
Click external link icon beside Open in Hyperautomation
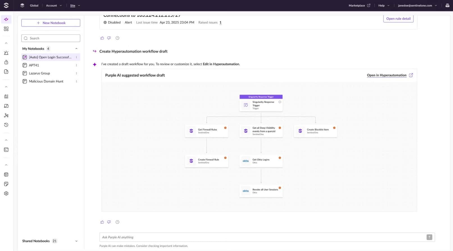(411, 75)
